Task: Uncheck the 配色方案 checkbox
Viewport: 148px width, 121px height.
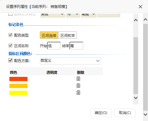Action: pyautogui.click(x=10, y=60)
